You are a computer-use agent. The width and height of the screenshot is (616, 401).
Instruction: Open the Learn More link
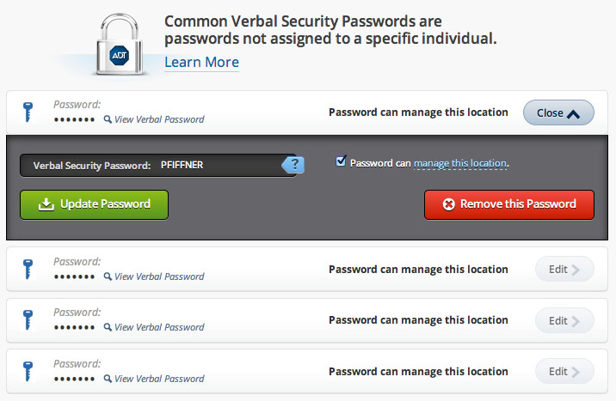(201, 62)
